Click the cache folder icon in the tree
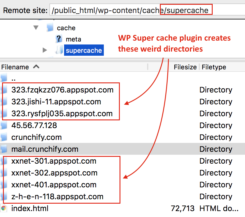245x217 pixels. point(50,28)
